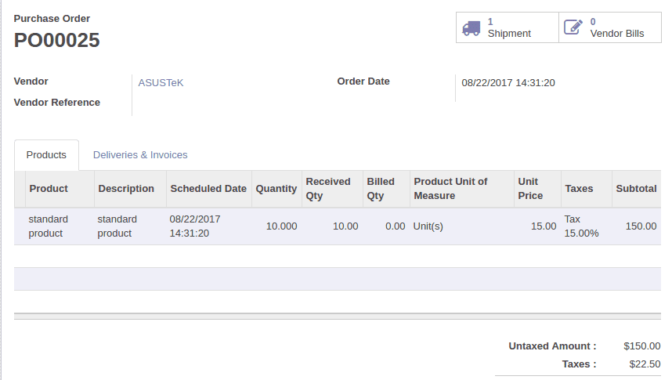Click the Shipment truck icon
Image resolution: width=672 pixels, height=380 pixels.
[x=471, y=27]
